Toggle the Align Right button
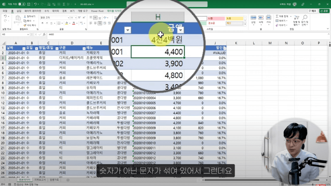The width and height of the screenshot is (331, 186). coord(100,23)
